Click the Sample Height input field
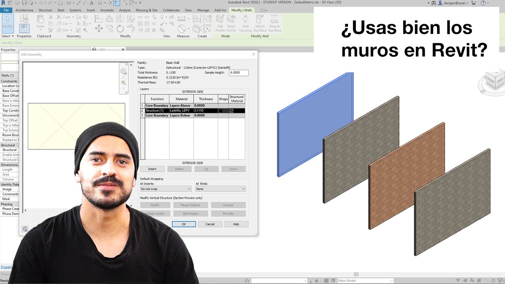Viewport: 505px width, 284px height. (x=239, y=73)
